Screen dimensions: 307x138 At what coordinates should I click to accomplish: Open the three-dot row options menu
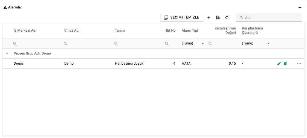click(299, 64)
